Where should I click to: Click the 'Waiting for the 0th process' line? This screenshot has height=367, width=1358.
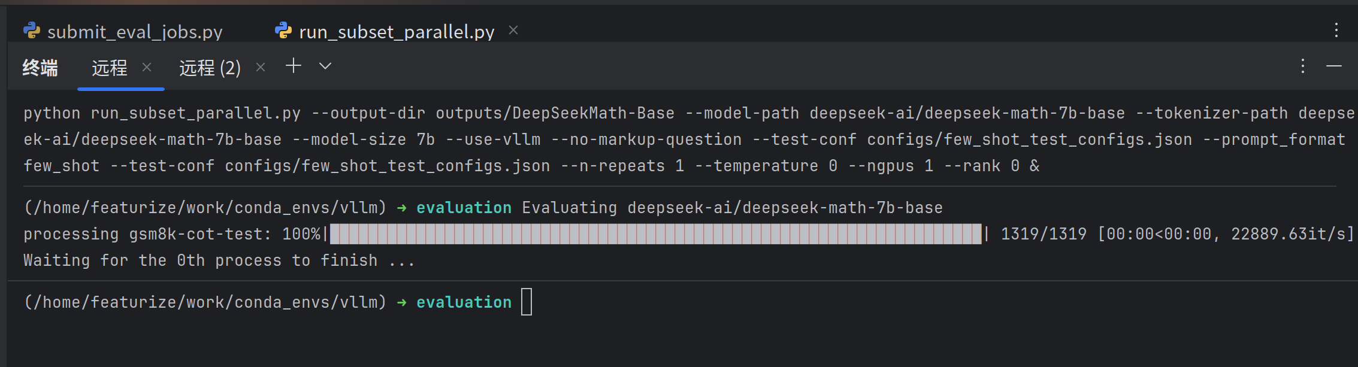click(x=219, y=260)
